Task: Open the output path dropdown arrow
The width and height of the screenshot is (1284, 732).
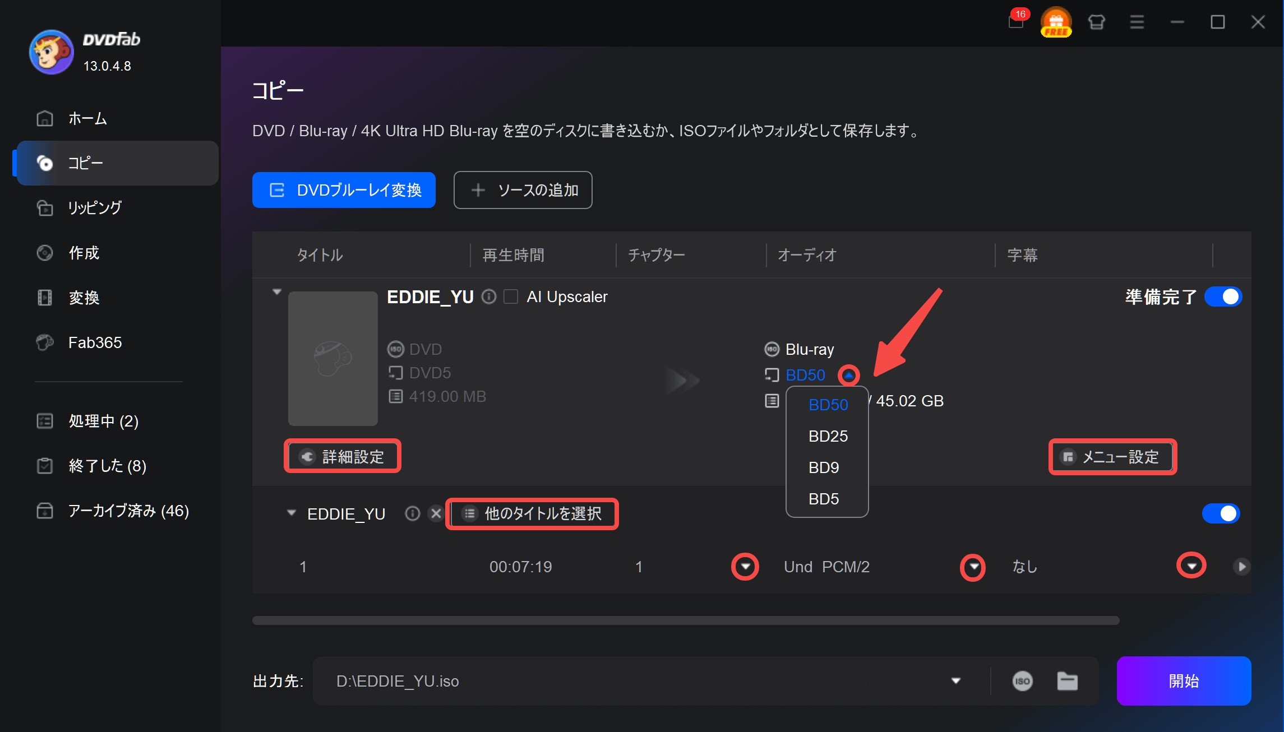Action: click(x=956, y=681)
